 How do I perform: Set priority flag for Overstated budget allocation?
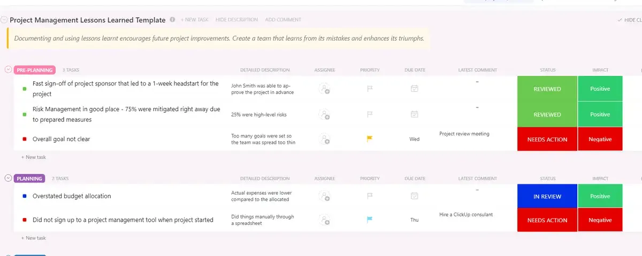370,196
